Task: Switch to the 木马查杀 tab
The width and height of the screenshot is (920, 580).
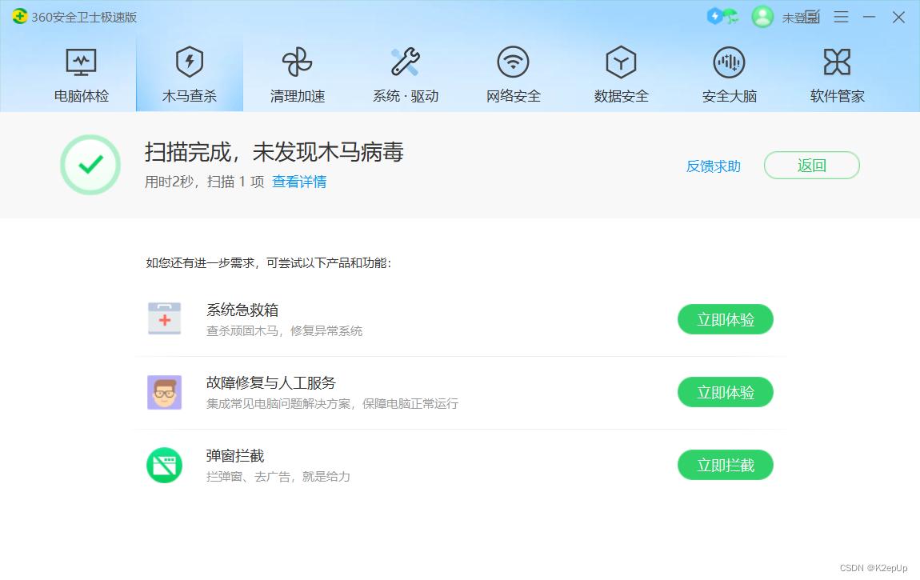Action: [x=190, y=75]
